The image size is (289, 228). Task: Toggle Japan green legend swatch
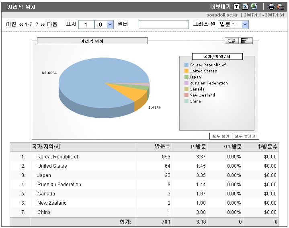pyautogui.click(x=187, y=77)
